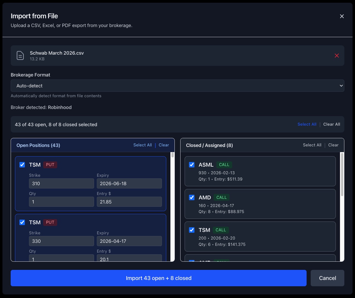The width and height of the screenshot is (355, 298).
Task: Open the Brokerage Format dropdown
Action: tap(177, 85)
